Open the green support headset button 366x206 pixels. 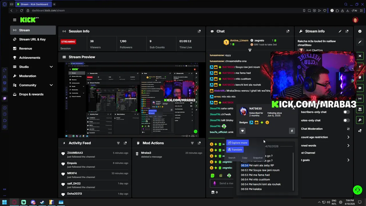click(357, 190)
